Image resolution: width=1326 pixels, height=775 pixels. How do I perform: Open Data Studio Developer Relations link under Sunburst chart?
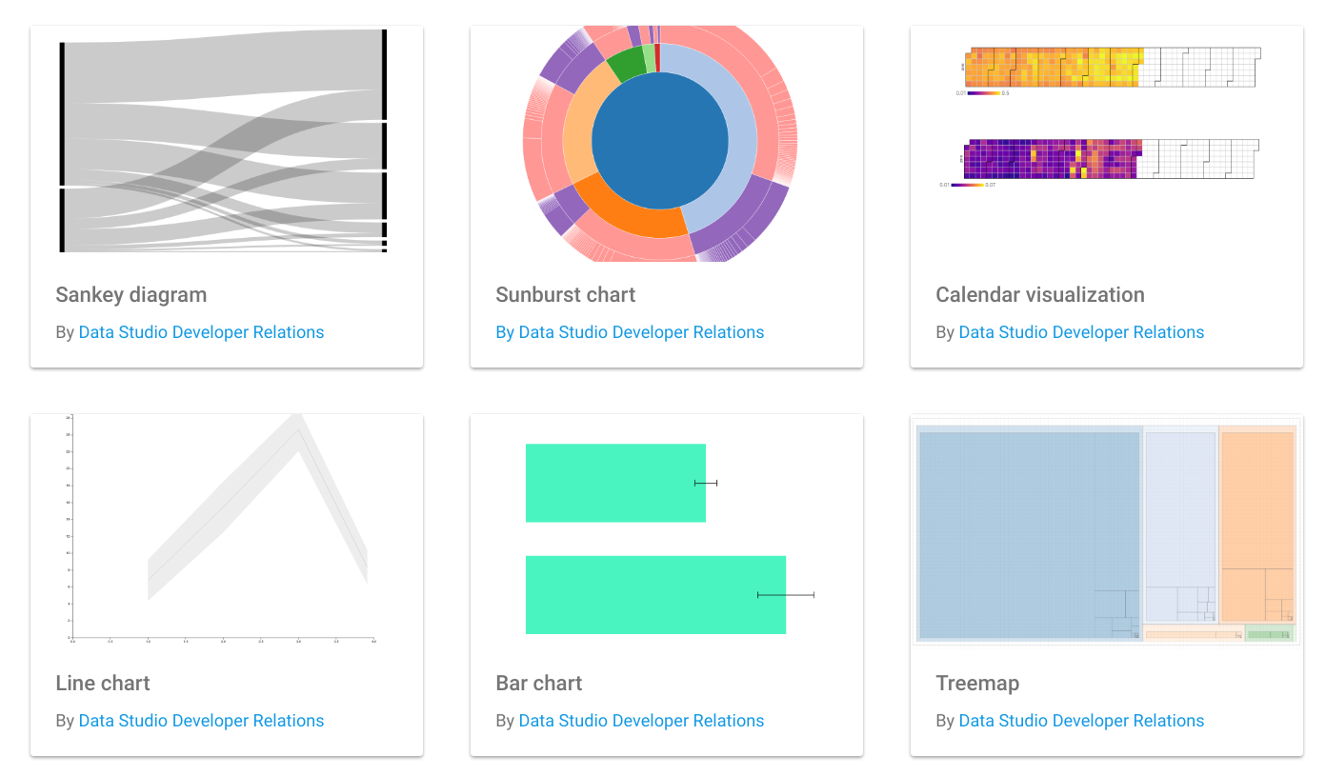pyautogui.click(x=630, y=332)
